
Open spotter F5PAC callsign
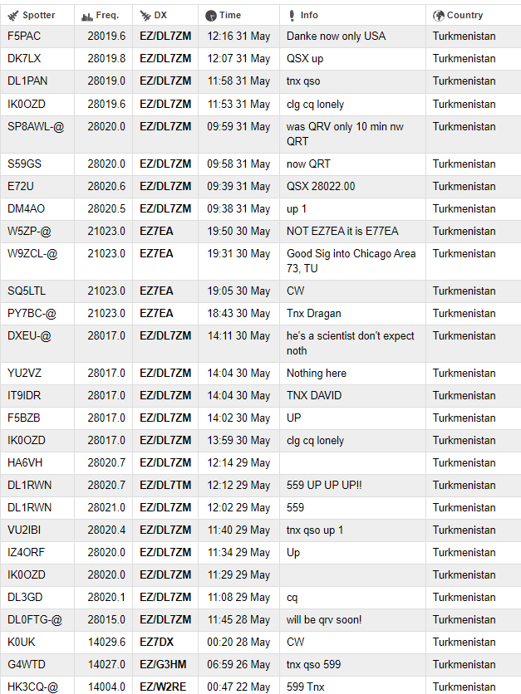24,36
